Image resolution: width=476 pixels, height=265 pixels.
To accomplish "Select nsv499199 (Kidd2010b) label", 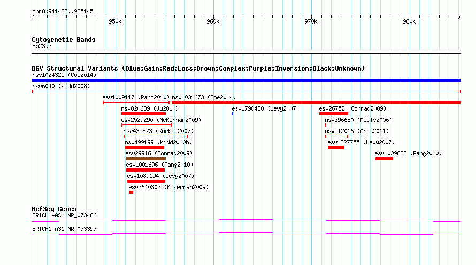I will (158, 142).
